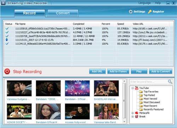Click the Register key icon
The height and width of the screenshot is (128, 177).
[150, 12]
